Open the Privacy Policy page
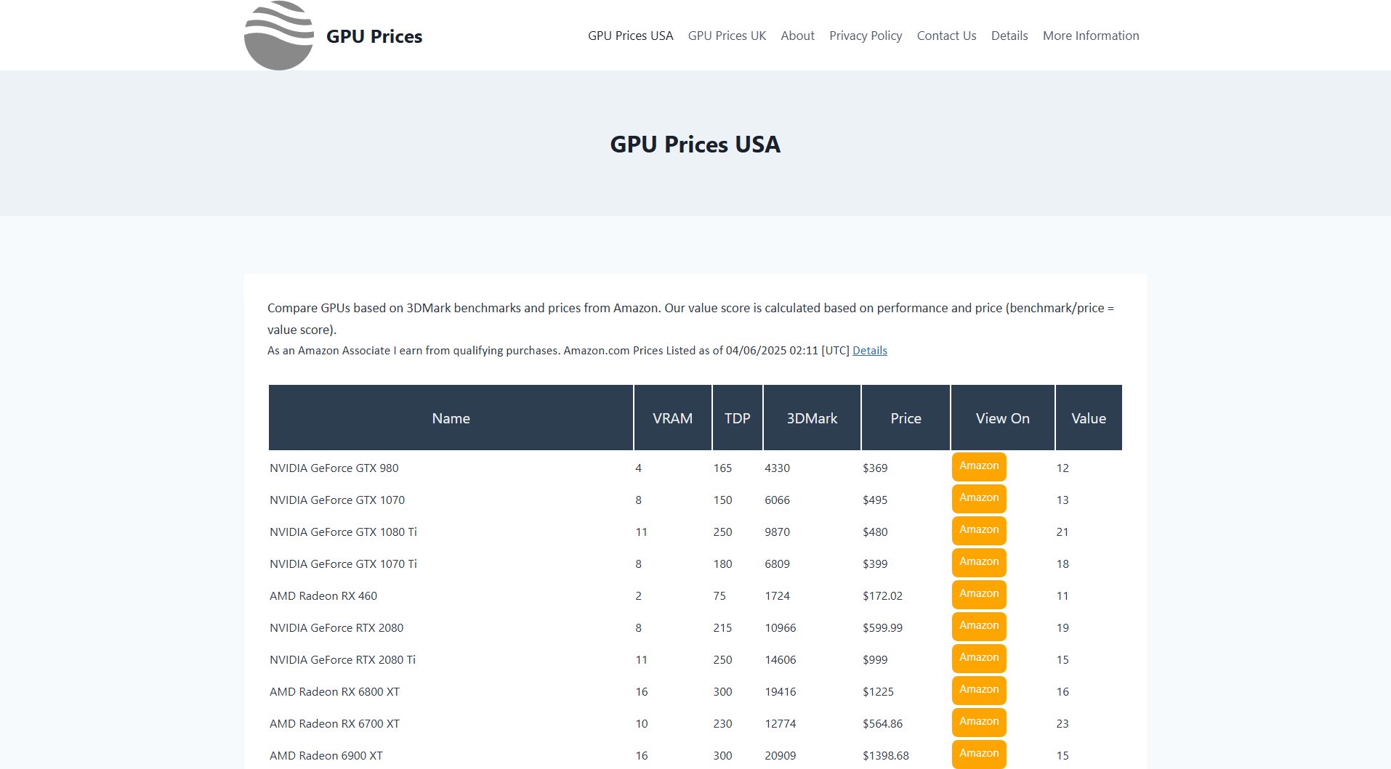This screenshot has width=1391, height=769. (x=865, y=36)
